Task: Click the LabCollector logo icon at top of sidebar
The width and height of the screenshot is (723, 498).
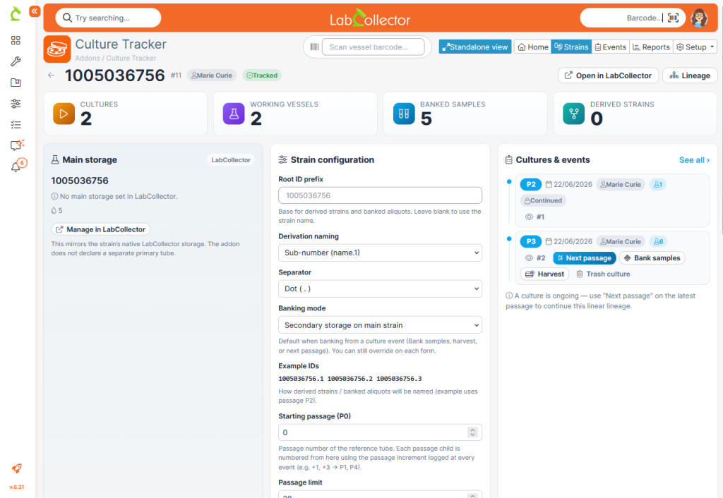Action: pos(16,14)
